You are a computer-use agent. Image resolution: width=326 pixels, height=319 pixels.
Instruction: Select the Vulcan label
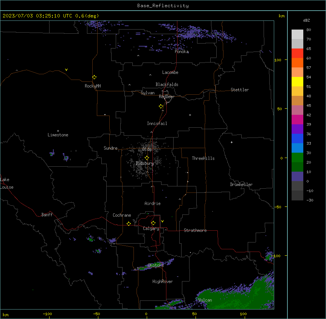(205, 300)
